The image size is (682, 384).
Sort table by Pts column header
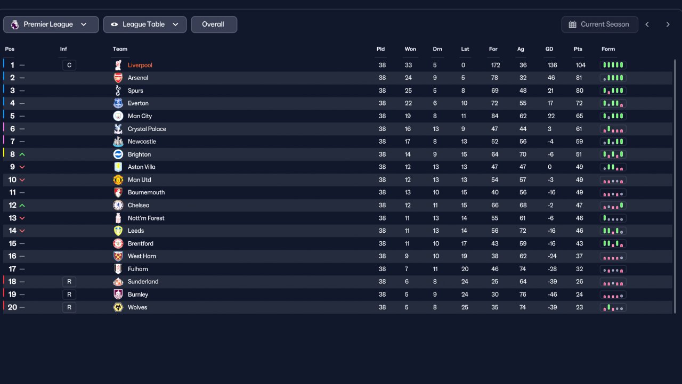pyautogui.click(x=578, y=49)
